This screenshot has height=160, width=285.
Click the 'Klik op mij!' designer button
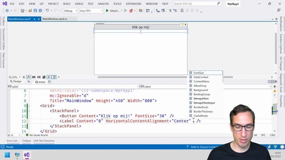point(141,27)
